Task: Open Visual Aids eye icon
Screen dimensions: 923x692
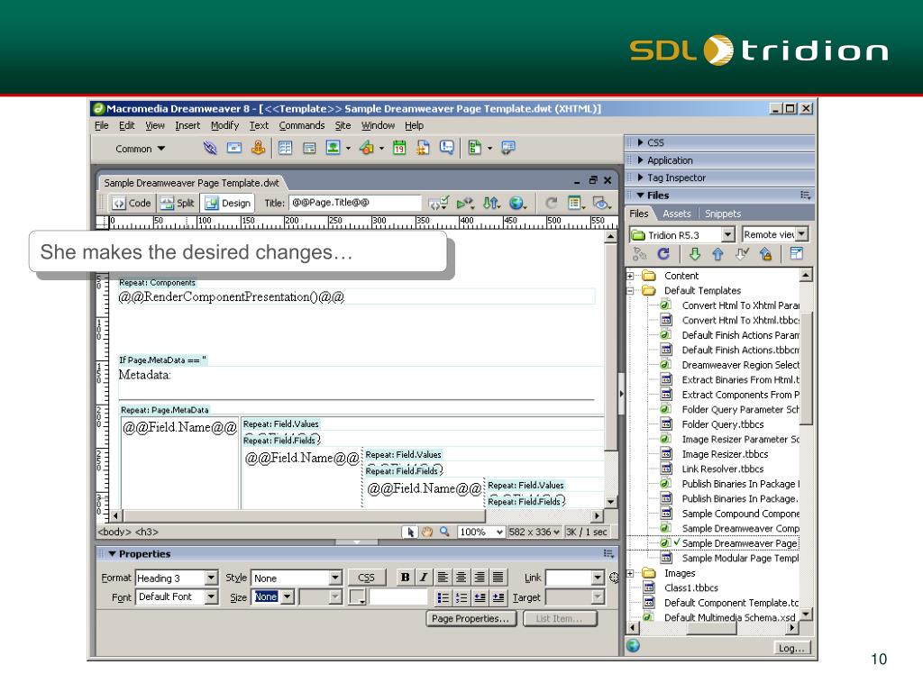Action: (601, 203)
